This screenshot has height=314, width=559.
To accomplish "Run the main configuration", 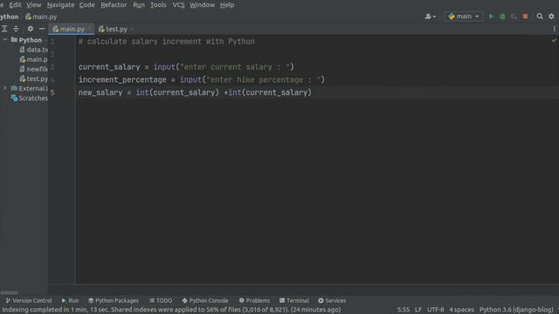I will 491,17.
